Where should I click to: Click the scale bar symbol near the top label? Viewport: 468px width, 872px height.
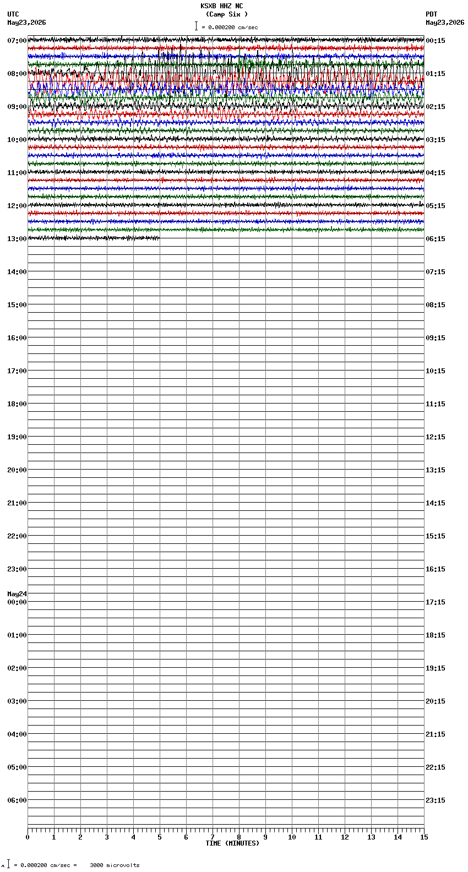(x=196, y=26)
